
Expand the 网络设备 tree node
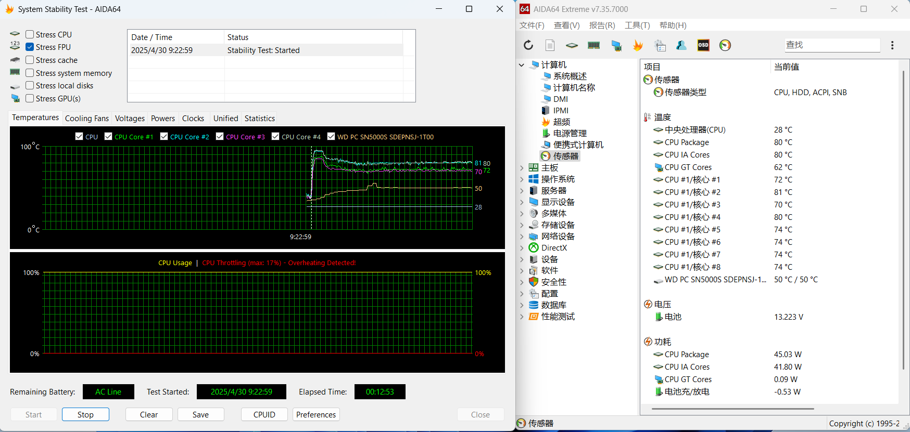click(522, 237)
